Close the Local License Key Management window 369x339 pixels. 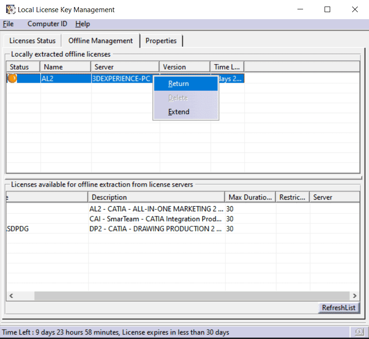pos(355,9)
